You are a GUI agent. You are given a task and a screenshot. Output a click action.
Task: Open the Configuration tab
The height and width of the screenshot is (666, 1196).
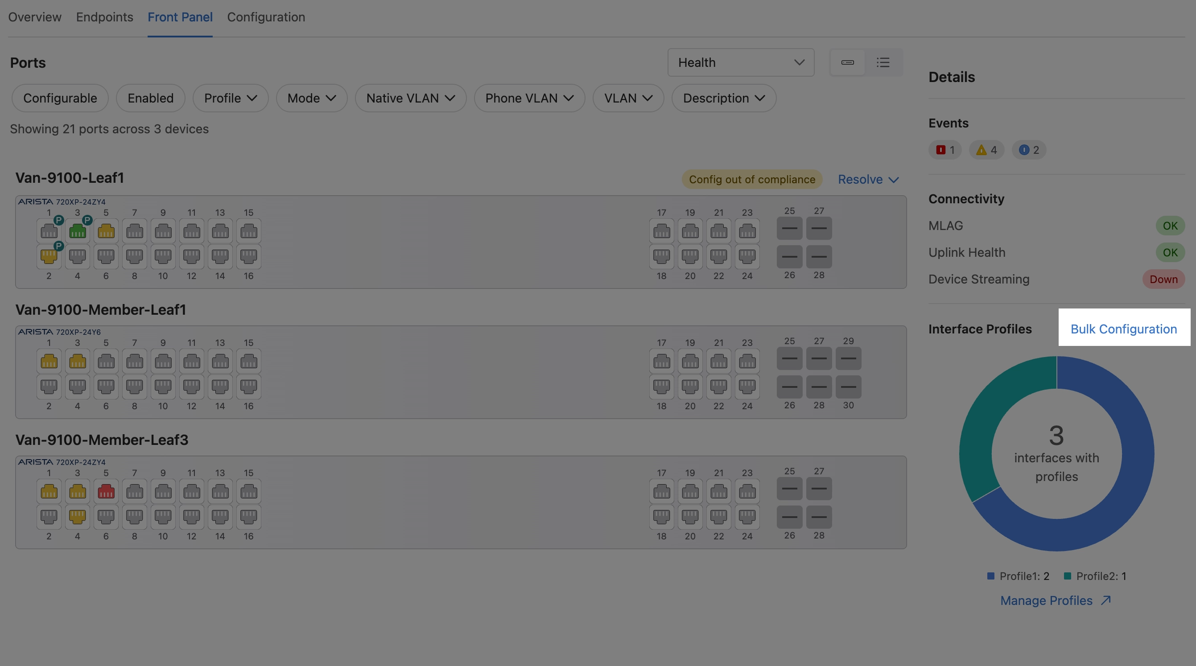(266, 17)
